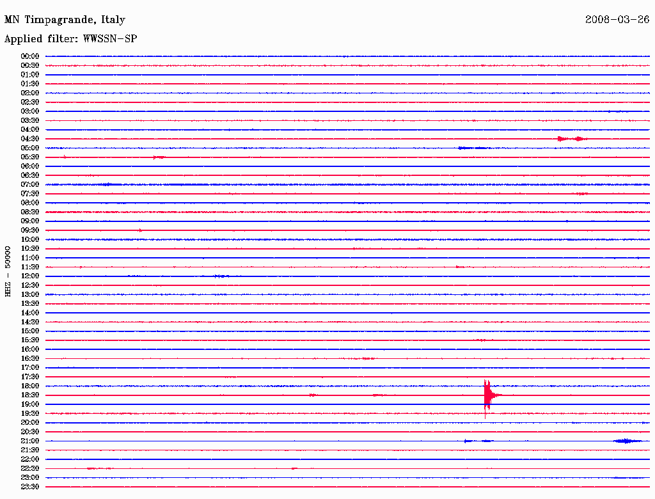Click the station title 'MN Timpagrande, Italy'
Viewport: 655px width, 499px height.
click(65, 20)
